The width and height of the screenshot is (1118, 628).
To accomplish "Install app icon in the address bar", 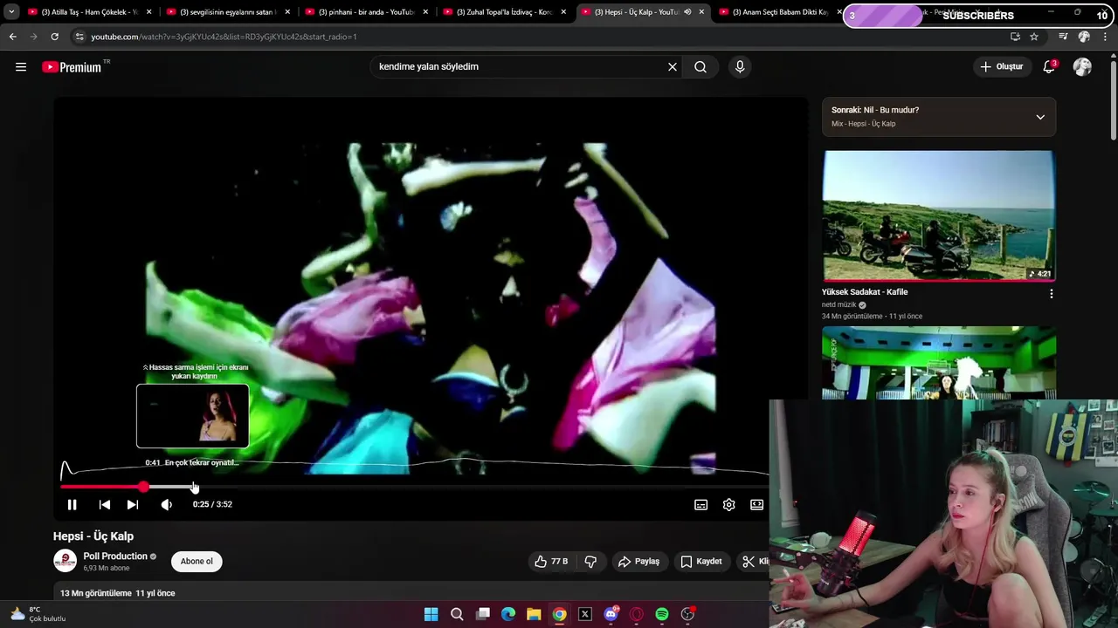I will tap(1015, 37).
